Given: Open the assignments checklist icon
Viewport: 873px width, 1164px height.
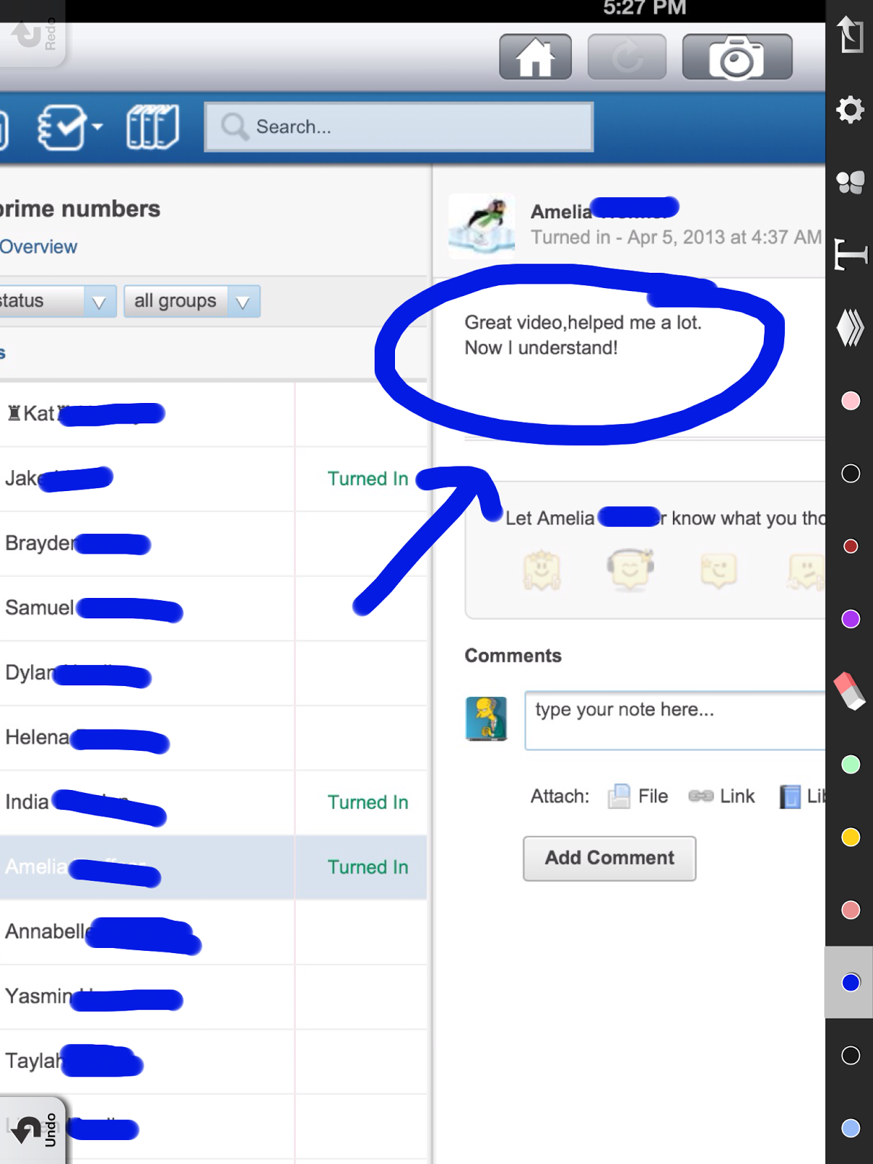Looking at the screenshot, I should coord(61,127).
